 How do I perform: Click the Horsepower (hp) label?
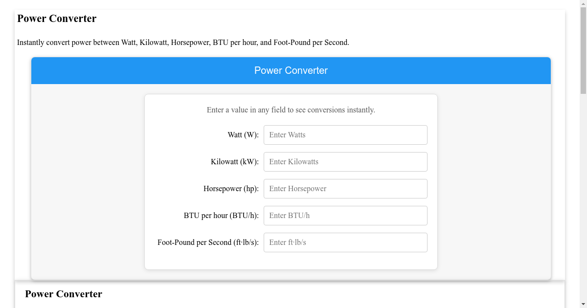point(231,188)
